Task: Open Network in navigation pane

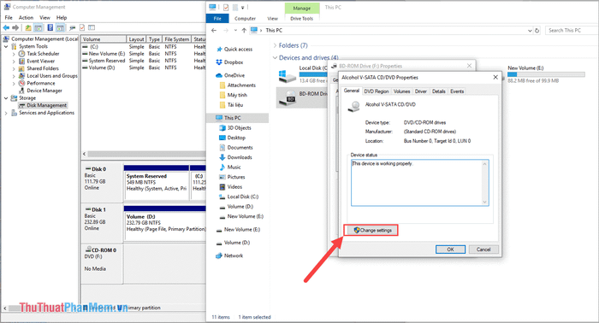Action: pyautogui.click(x=234, y=255)
